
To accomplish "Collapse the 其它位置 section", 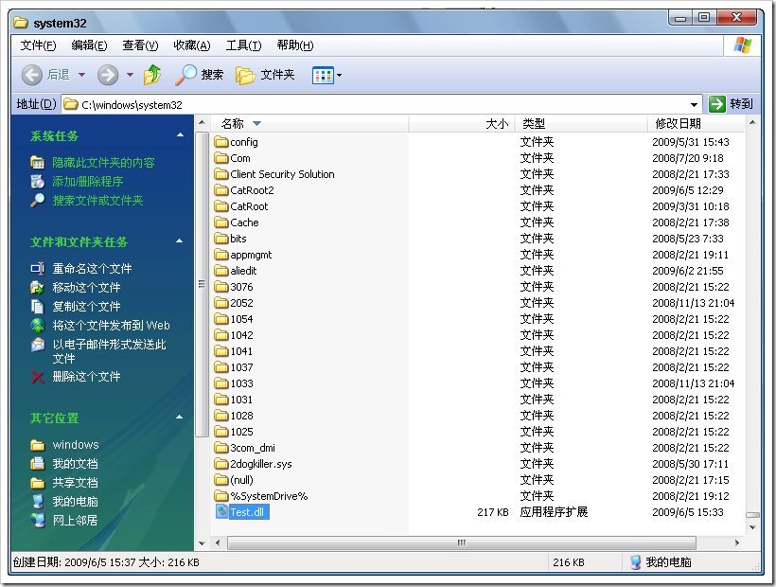I will click(x=180, y=418).
